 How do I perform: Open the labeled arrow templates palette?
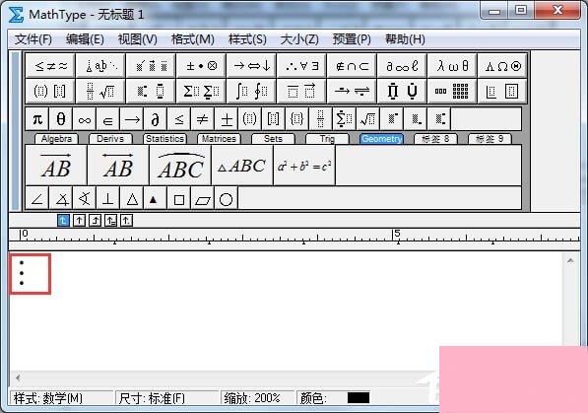(x=352, y=91)
